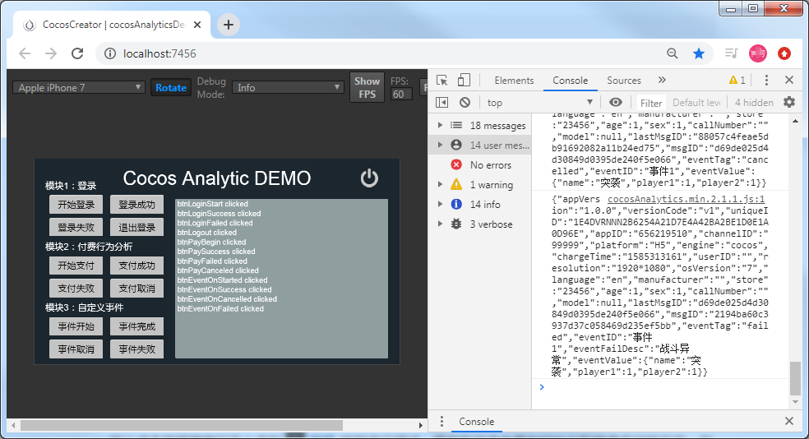Screen dimensions: 809x439
Task: Click the blue bookmark star
Action: pyautogui.click(x=699, y=53)
